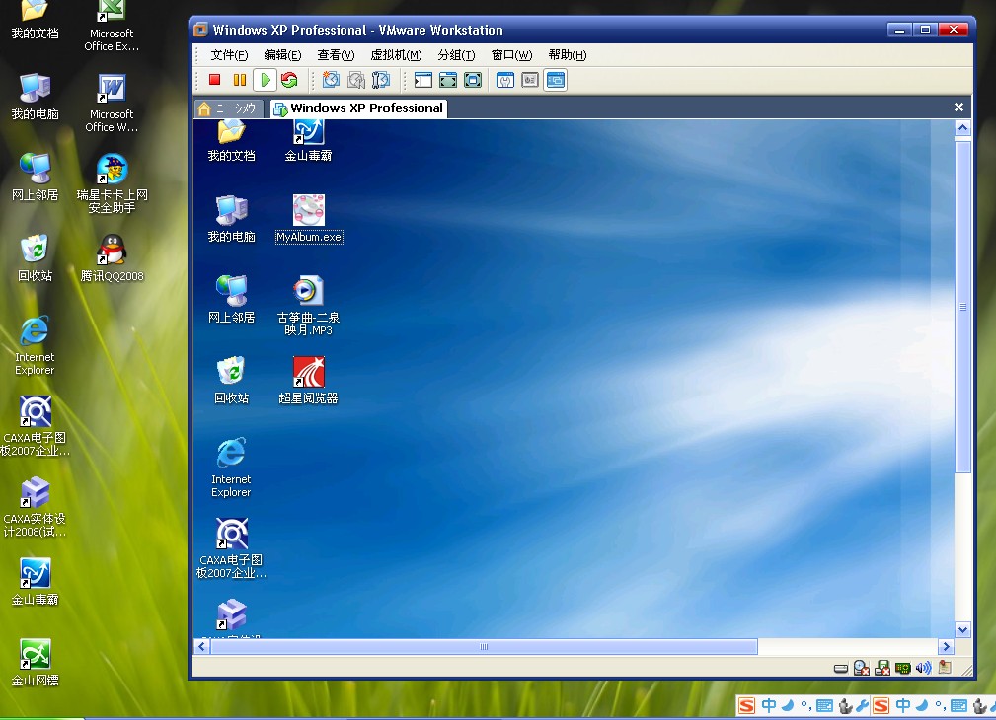This screenshot has height=720, width=996.
Task: Click Internet Explorer icon inside the virtual machine
Action: click(x=231, y=468)
